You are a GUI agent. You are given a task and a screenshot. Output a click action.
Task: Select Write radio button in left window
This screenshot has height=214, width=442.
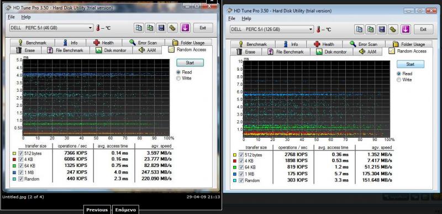pyautogui.click(x=178, y=79)
